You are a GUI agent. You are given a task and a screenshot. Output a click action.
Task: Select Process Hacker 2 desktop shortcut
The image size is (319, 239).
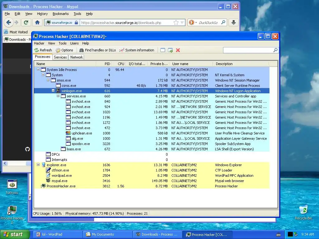(x=12, y=214)
